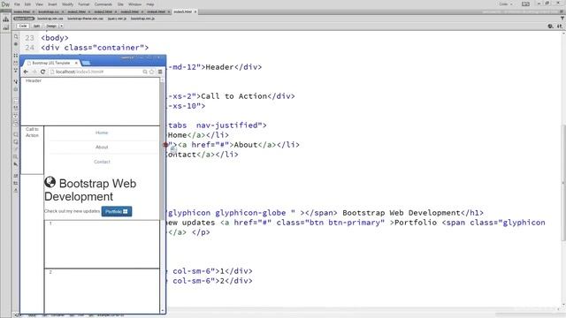Click the Contact nav link in browser
566x318 pixels.
(x=102, y=162)
